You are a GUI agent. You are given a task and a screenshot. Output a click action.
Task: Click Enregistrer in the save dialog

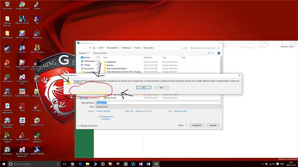pos(197,125)
